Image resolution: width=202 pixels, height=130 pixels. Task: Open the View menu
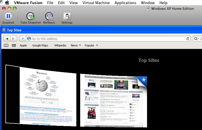pyautogui.click(x=74, y=3)
